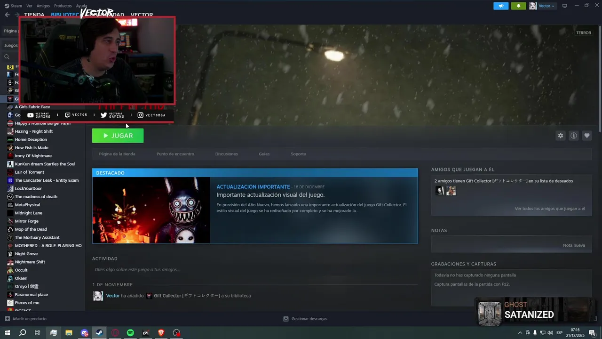The image size is (602, 339).
Task: Open the featured update thumbnail image
Action: click(151, 210)
